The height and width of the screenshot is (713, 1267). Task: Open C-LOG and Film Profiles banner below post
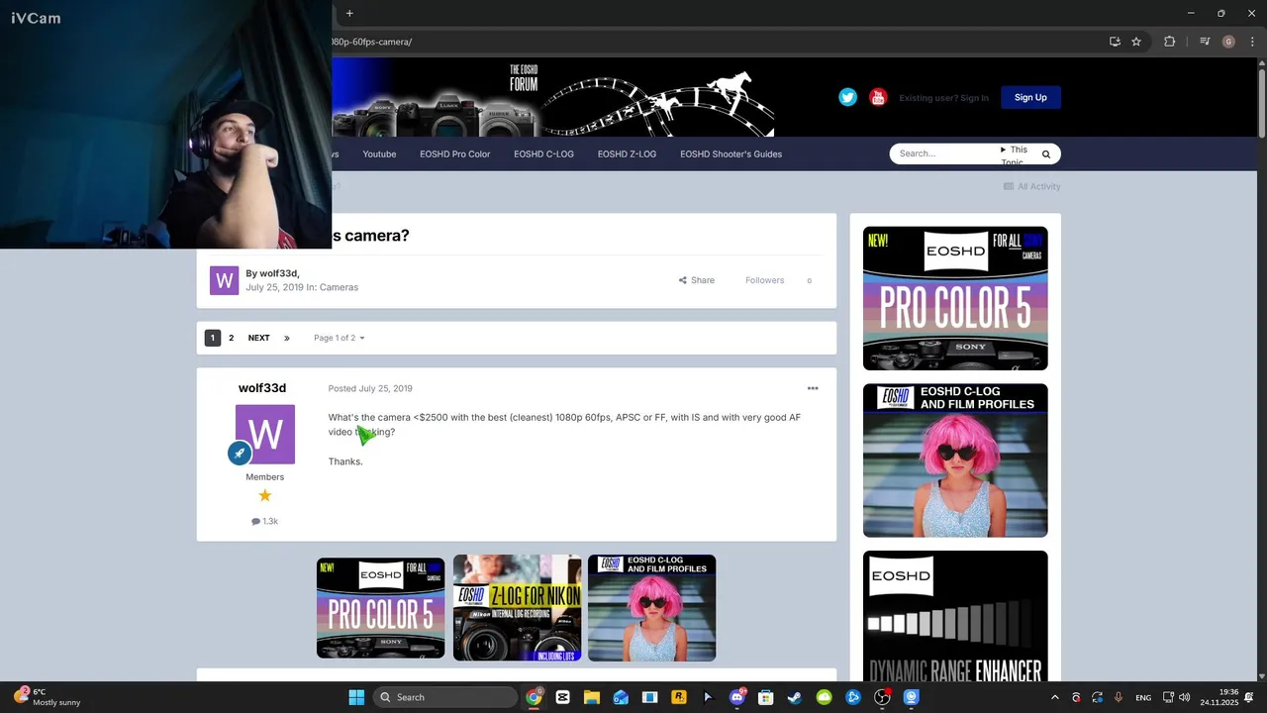(651, 608)
